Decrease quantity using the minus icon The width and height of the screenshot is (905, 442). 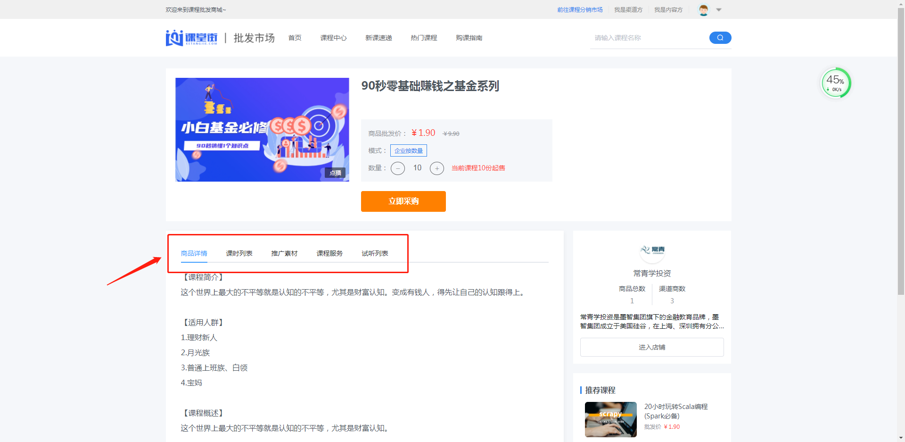point(397,168)
